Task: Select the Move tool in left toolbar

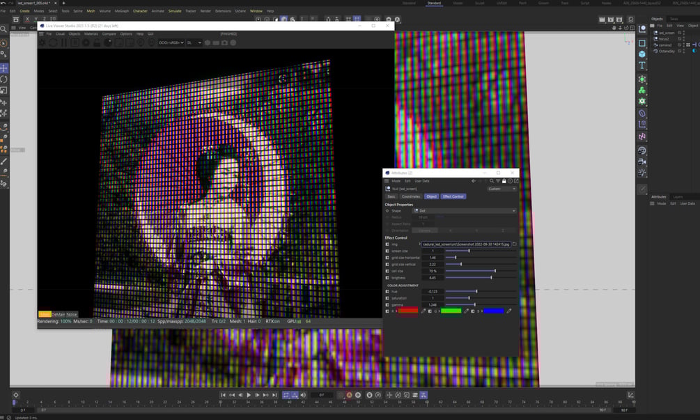Action: (x=4, y=68)
